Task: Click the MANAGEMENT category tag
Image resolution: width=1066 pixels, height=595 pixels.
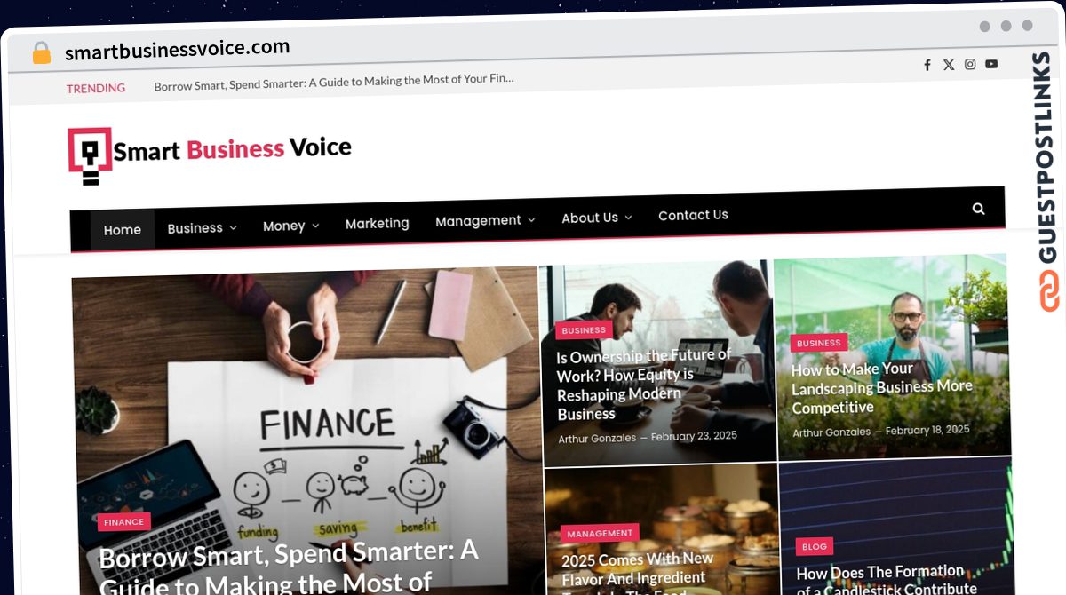Action: click(x=600, y=534)
